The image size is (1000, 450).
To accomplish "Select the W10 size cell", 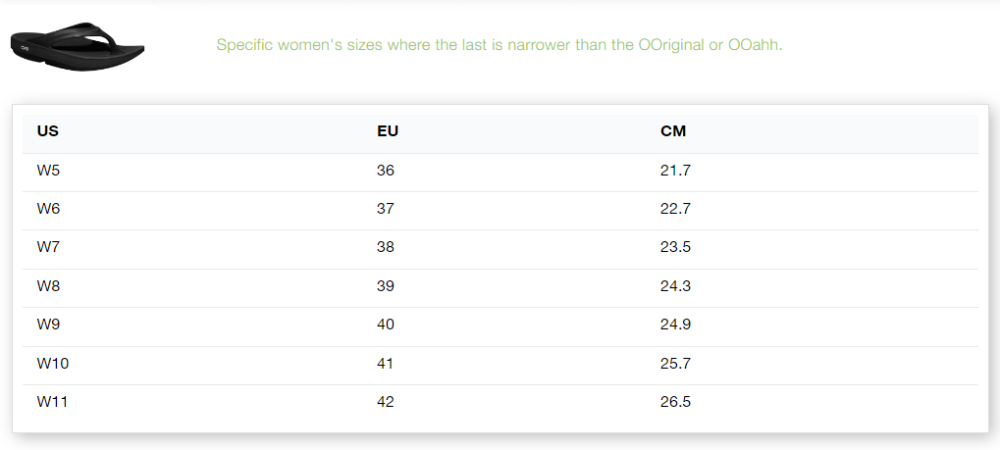I will [x=53, y=364].
